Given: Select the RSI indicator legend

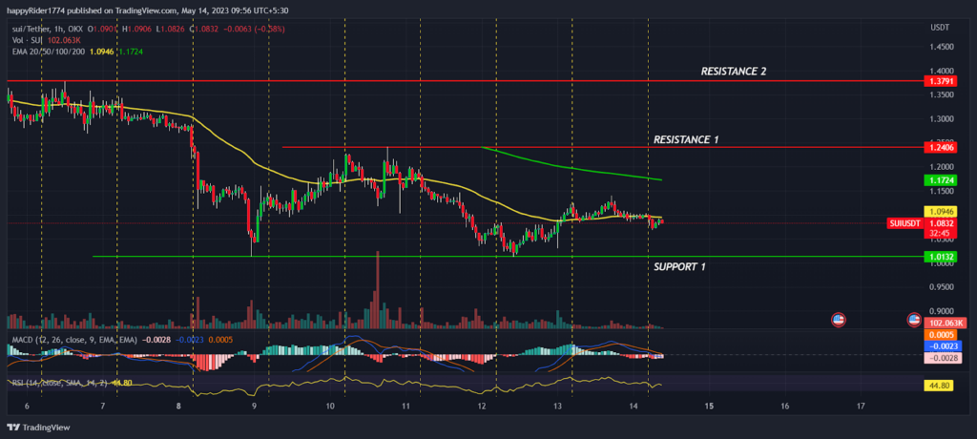Looking at the screenshot, I should click(x=60, y=383).
